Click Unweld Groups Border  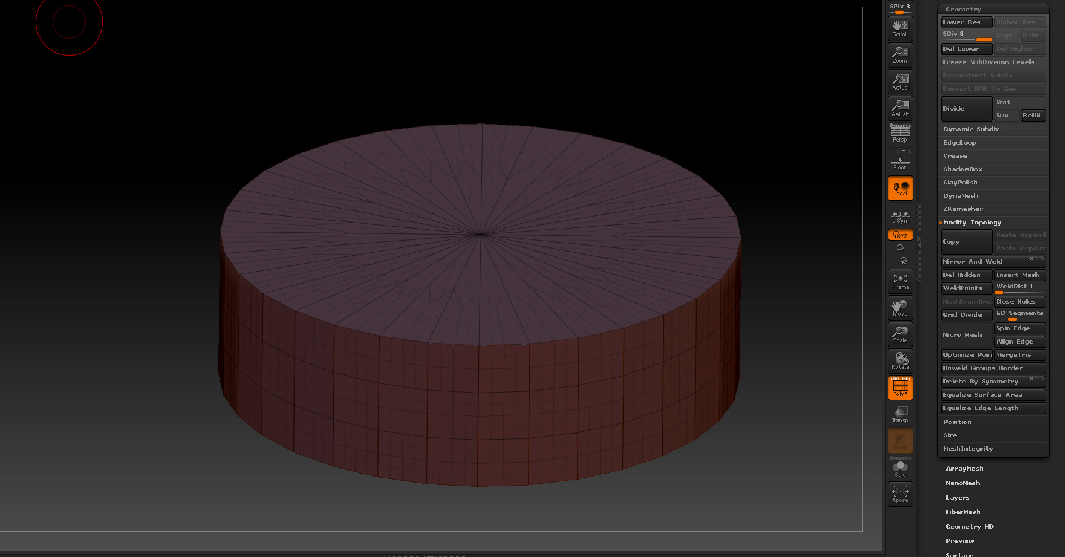[x=993, y=368]
